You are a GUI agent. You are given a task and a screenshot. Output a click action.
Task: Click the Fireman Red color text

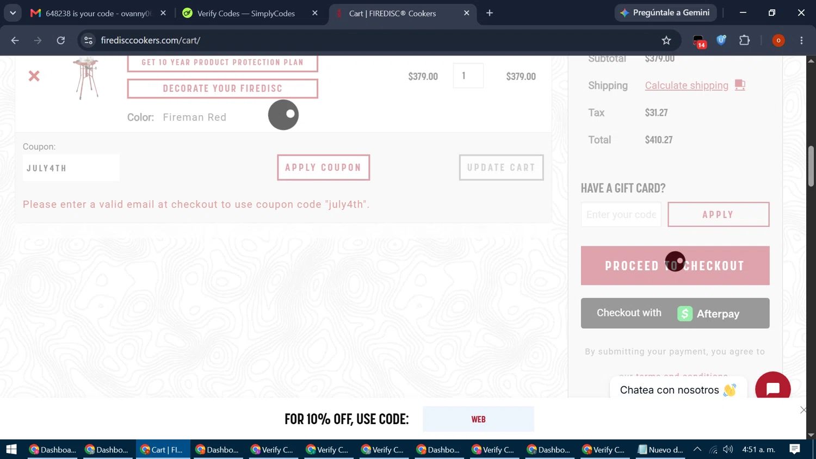(195, 117)
